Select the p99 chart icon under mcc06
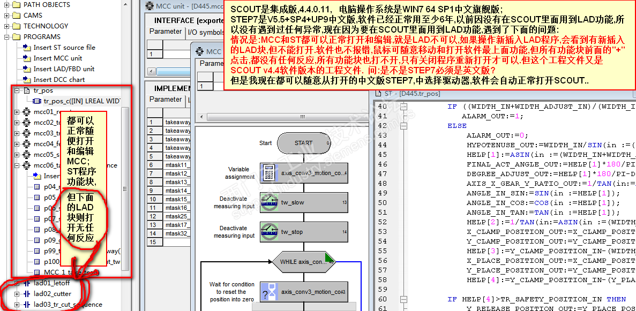This screenshot has height=311, width=636. pyautogui.click(x=38, y=251)
